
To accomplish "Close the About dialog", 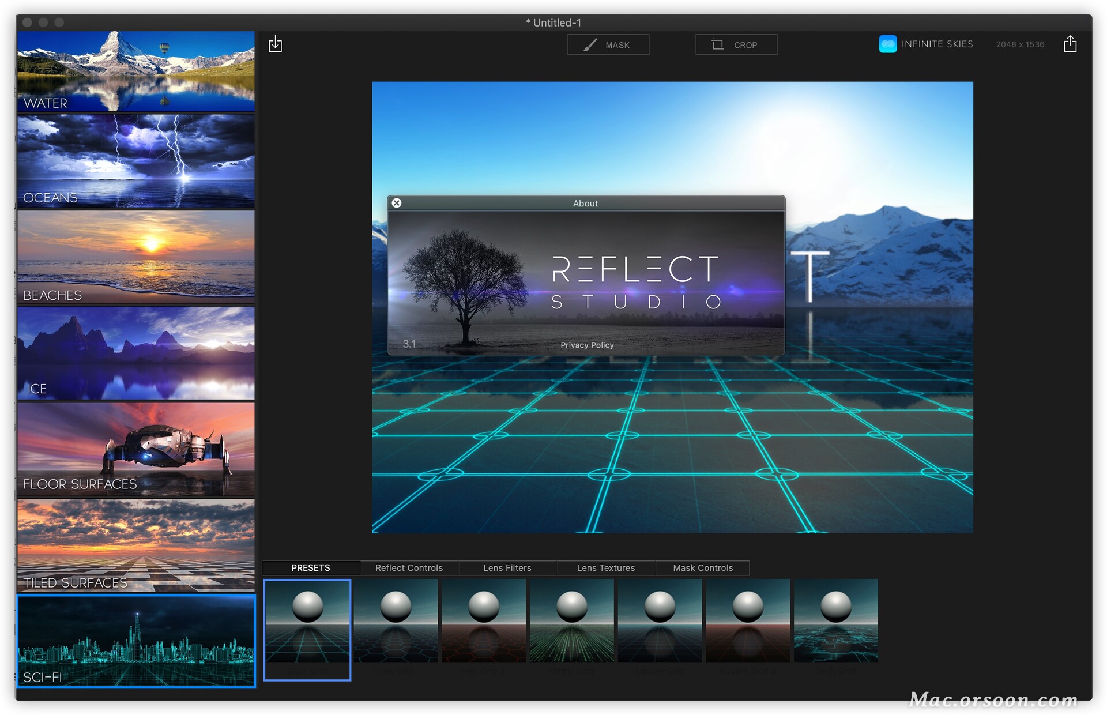I will click(397, 203).
